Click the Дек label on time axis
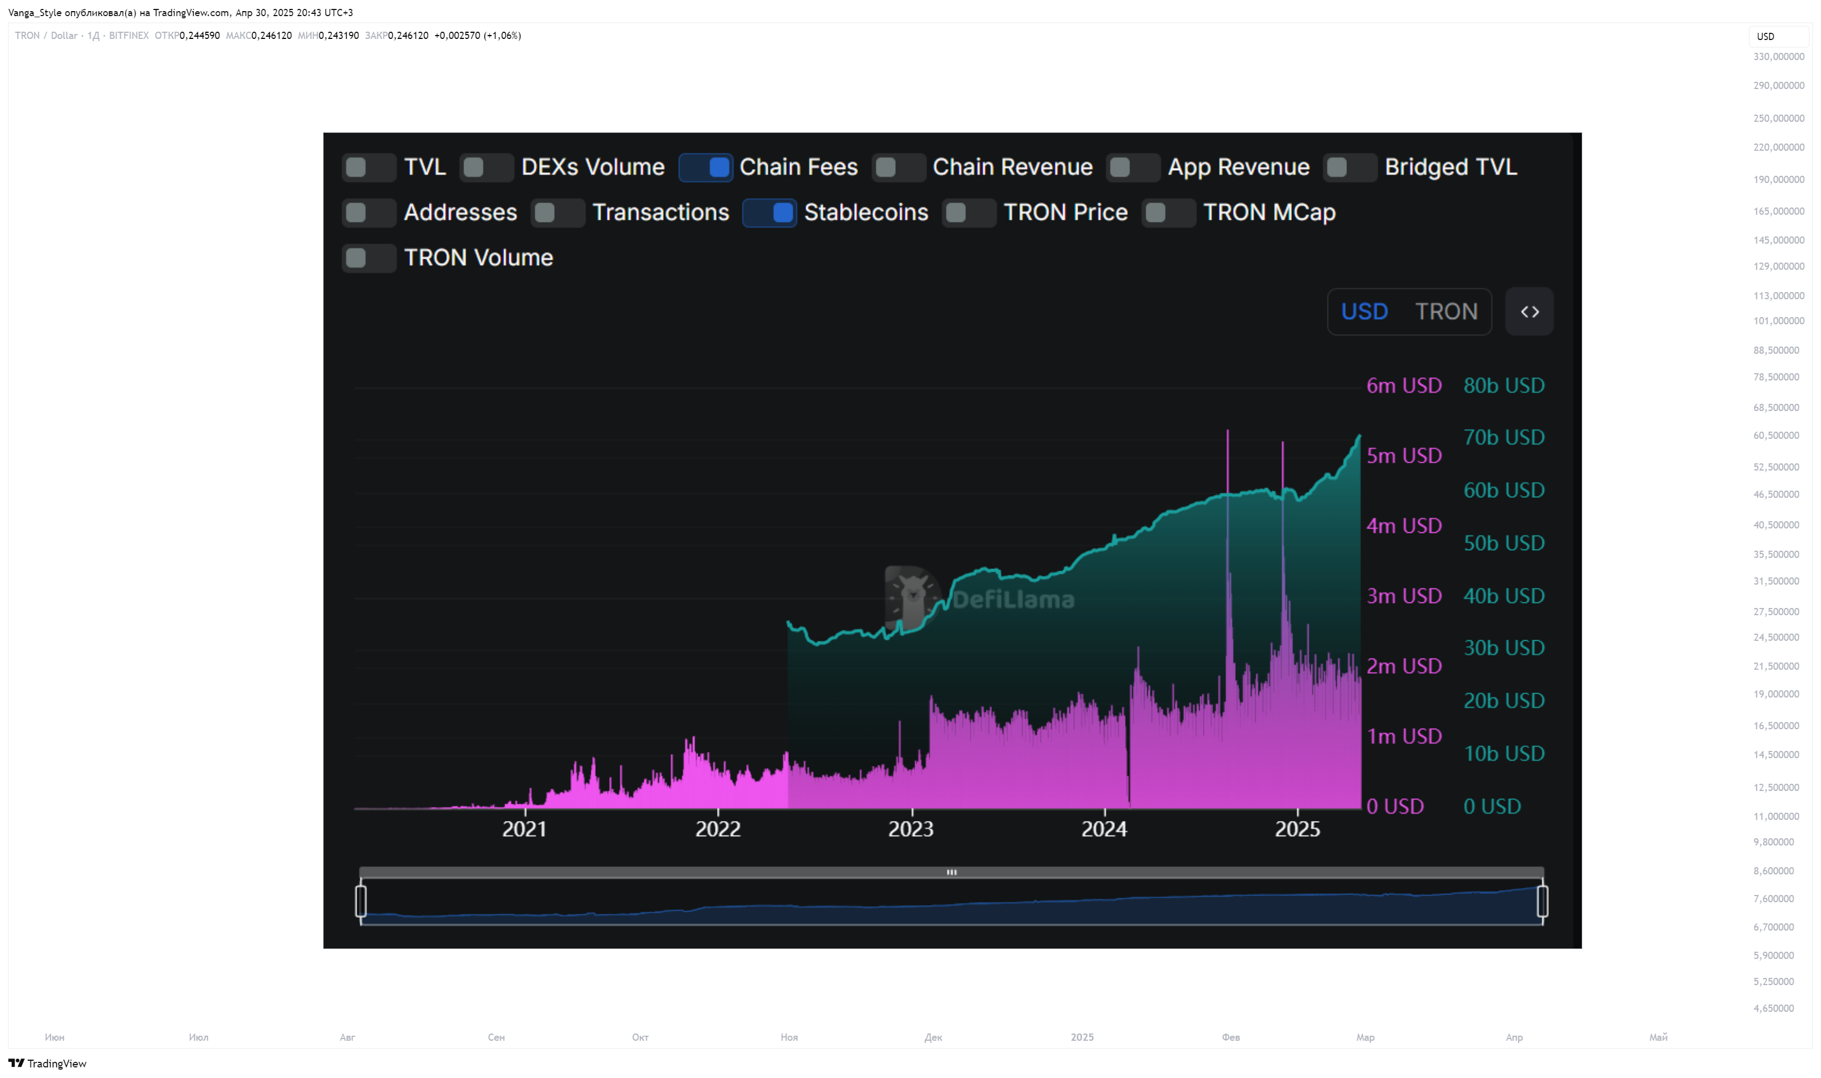Screen dimensions: 1821x1078 pos(932,1037)
